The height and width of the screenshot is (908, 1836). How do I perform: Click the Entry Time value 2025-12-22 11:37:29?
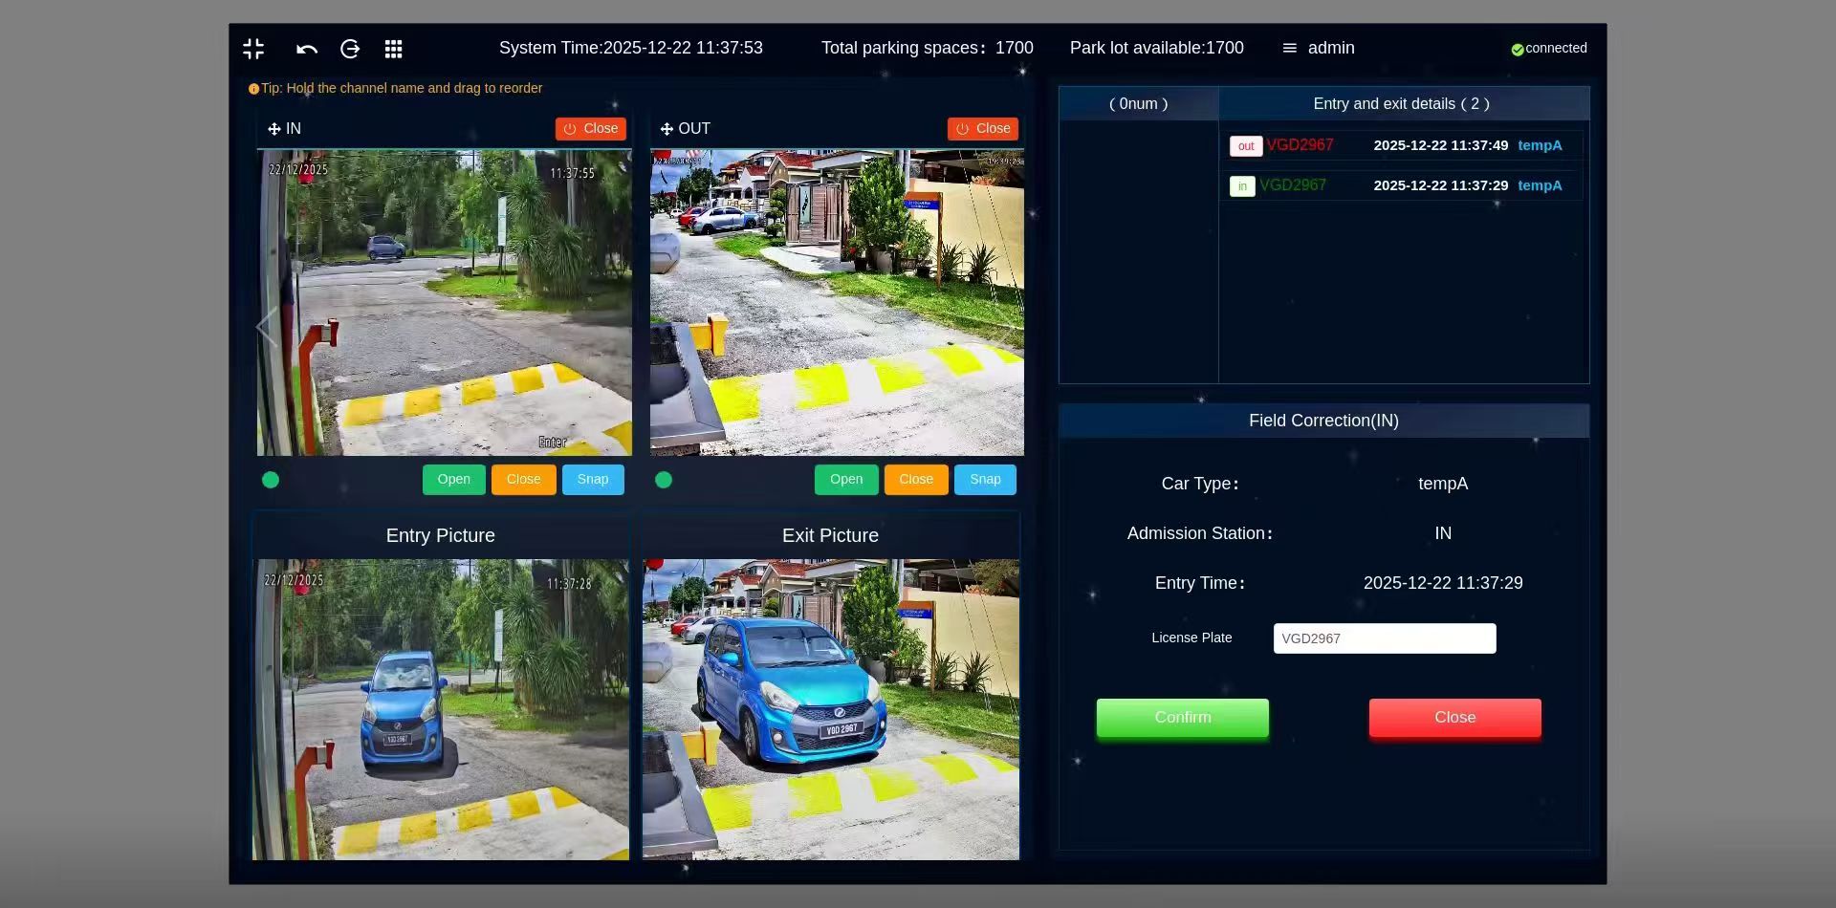point(1443,583)
